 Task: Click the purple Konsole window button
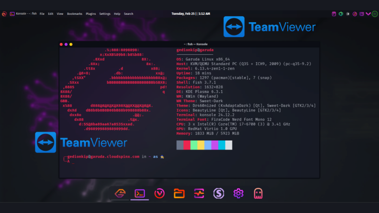coord(66,44)
